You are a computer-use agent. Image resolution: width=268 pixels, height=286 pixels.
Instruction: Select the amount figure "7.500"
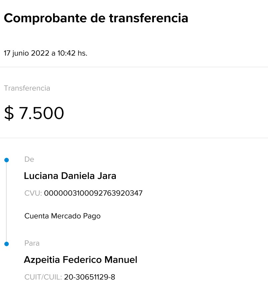pos(41,113)
